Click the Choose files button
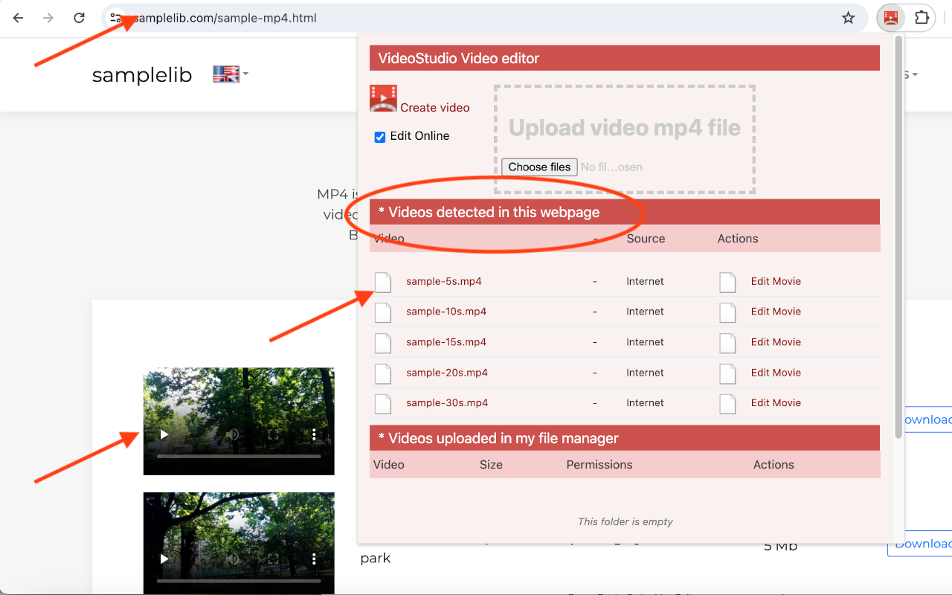This screenshot has height=595, width=952. coord(539,167)
